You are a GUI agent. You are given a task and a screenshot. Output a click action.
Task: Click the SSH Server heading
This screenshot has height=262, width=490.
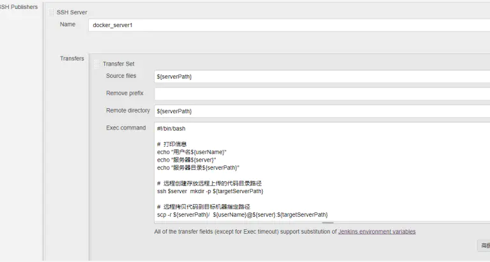click(72, 12)
